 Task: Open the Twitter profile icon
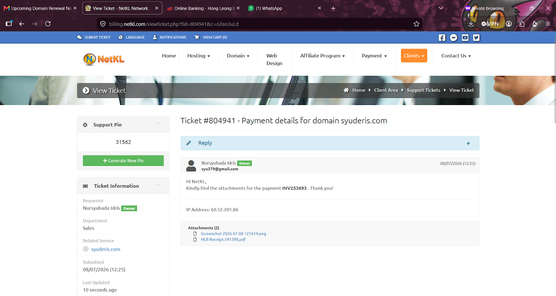point(476,38)
